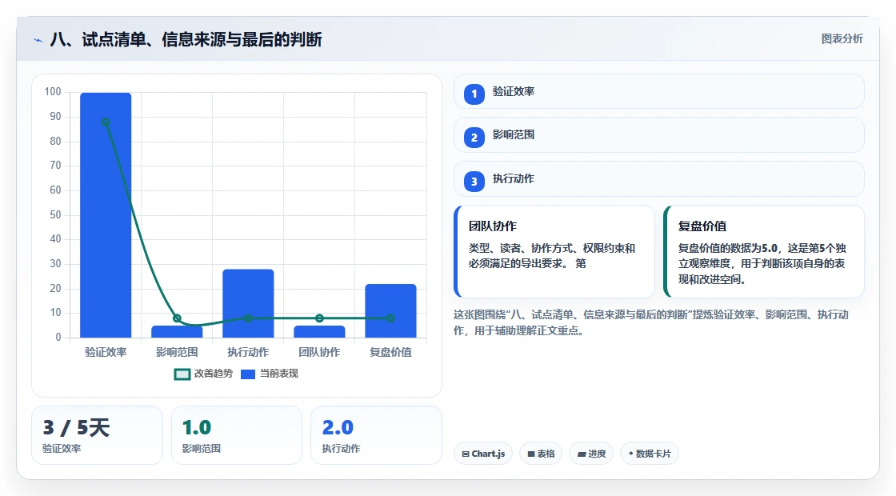
Task: Toggle the 改善趋势 legend item
Action: click(203, 374)
